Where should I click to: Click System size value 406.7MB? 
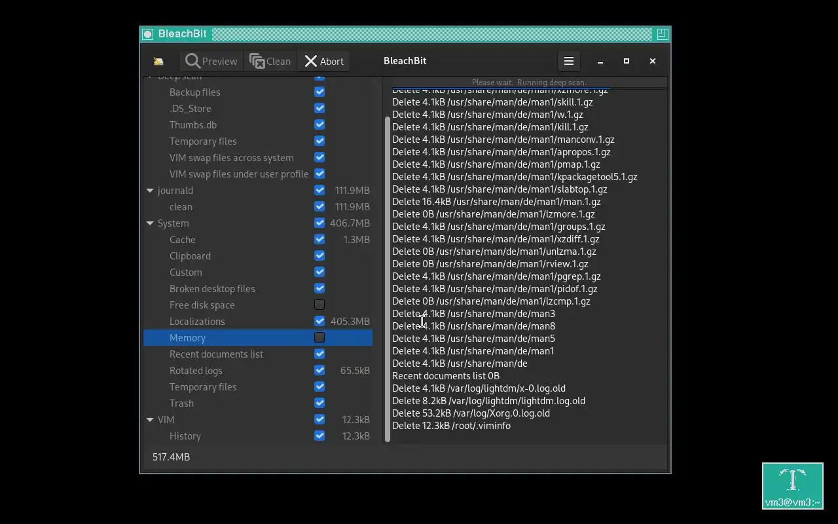coord(350,223)
